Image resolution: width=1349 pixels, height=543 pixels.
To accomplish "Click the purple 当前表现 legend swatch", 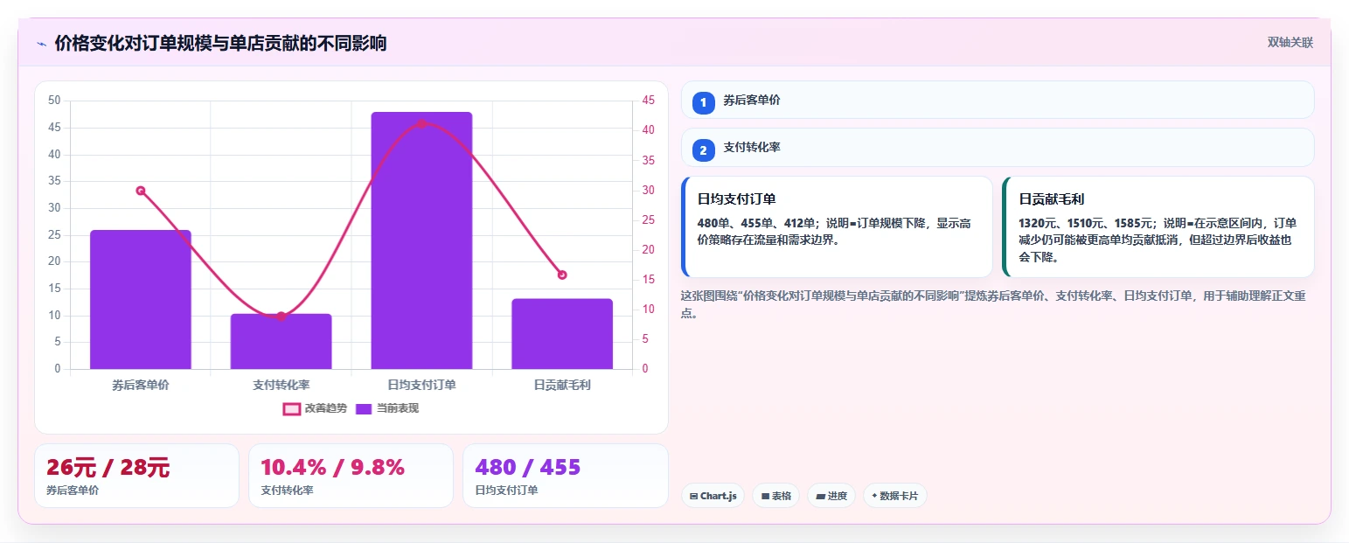I will (365, 408).
